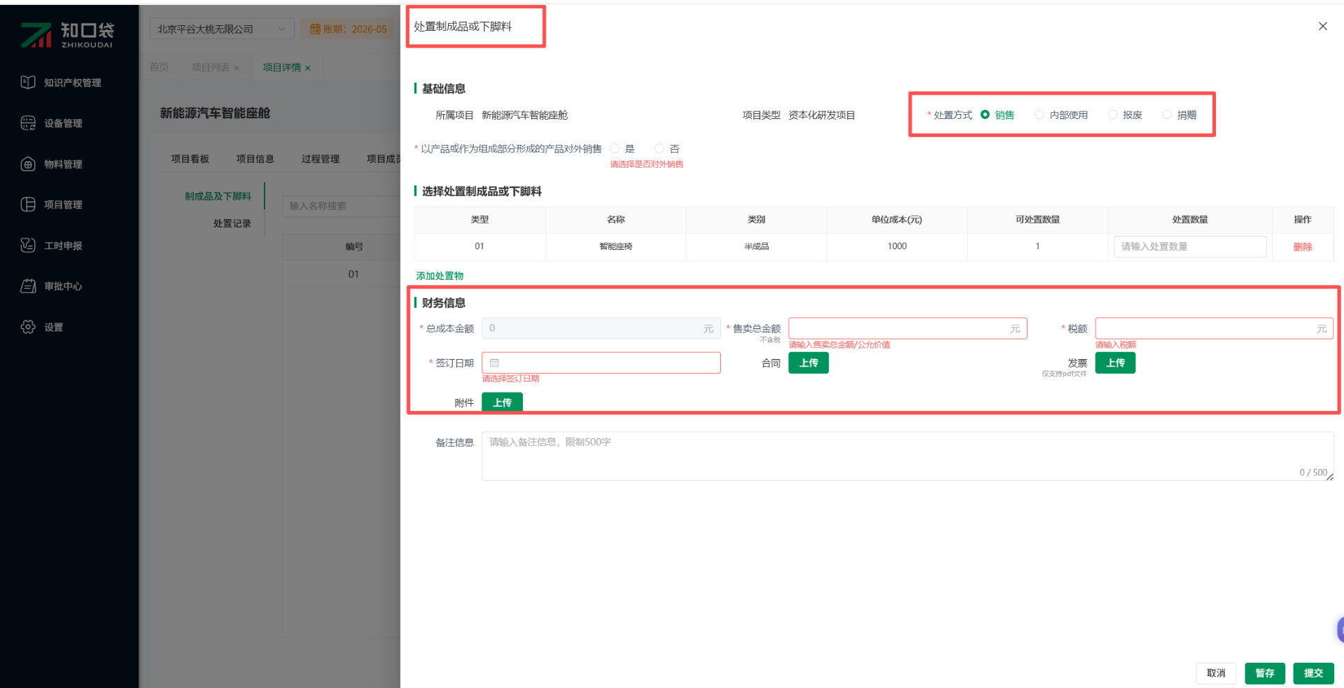This screenshot has width=1344, height=688.
Task: Upload a 合同 file
Action: [x=808, y=363]
